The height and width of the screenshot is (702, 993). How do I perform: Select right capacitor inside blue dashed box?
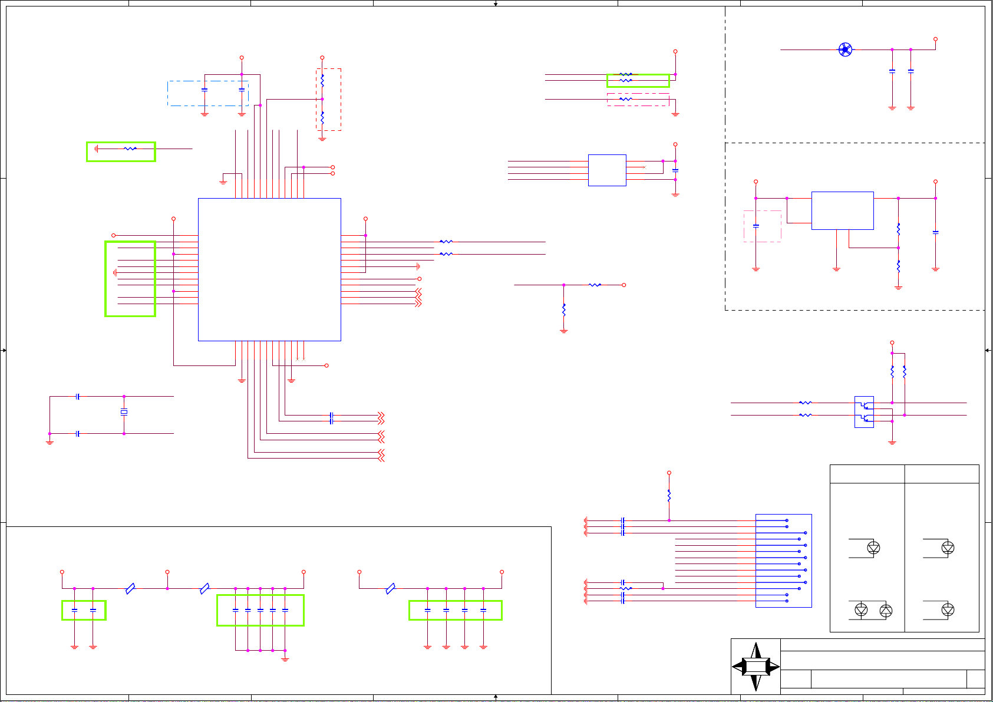242,90
